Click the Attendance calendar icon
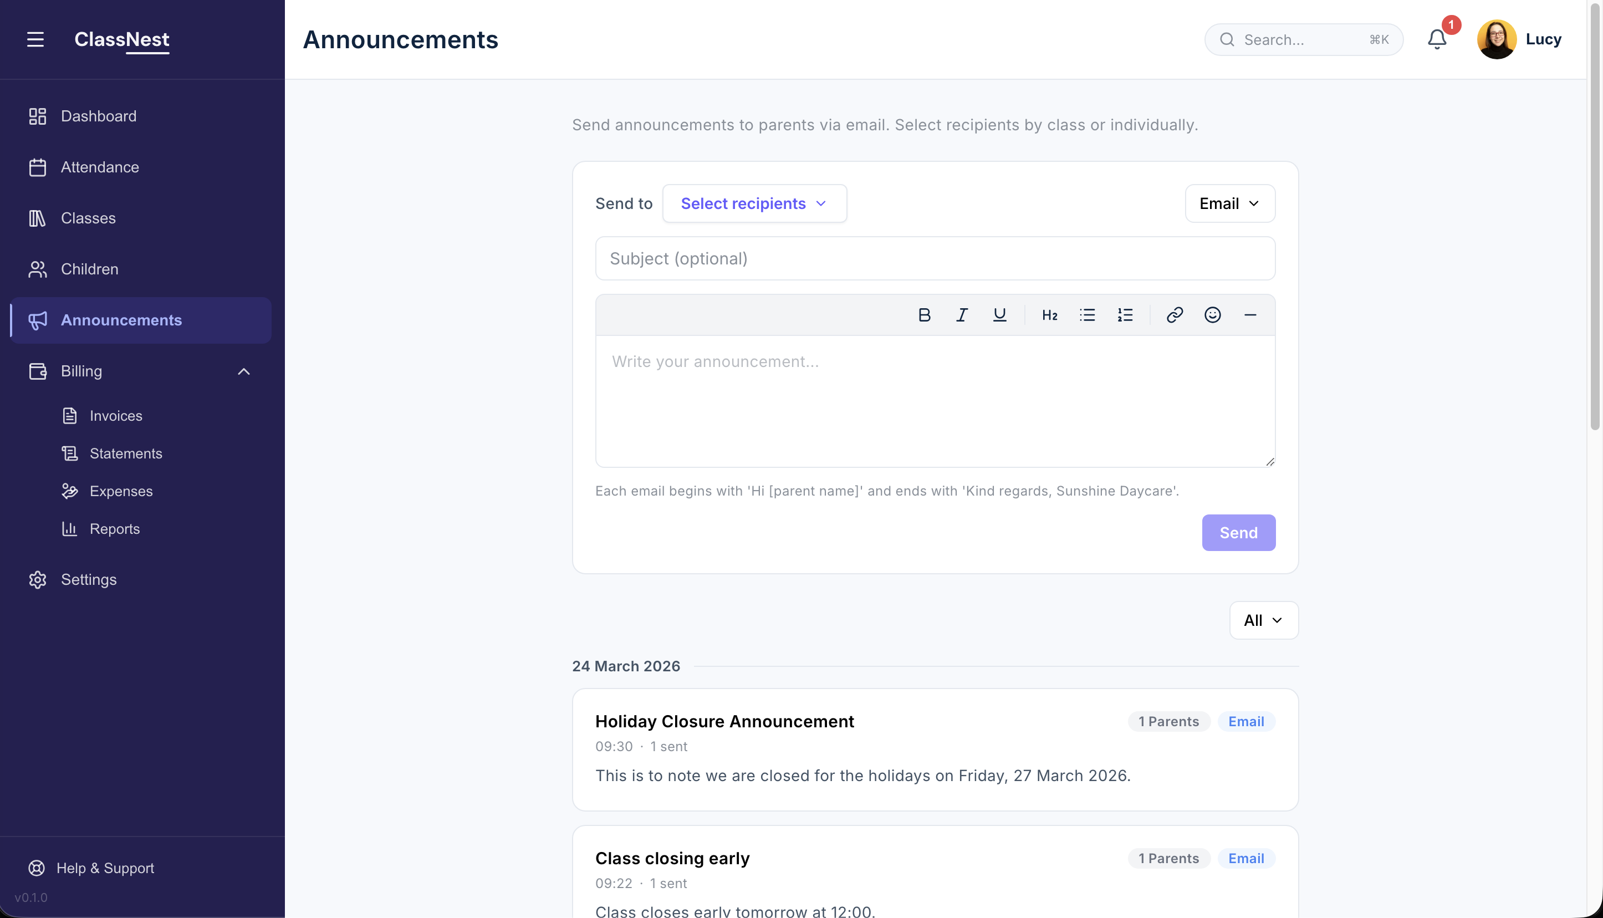Viewport: 1603px width, 918px height. (x=38, y=167)
